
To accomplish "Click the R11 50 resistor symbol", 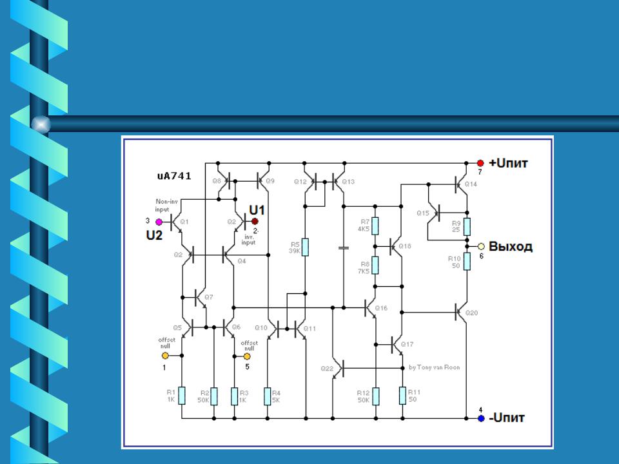I will click(402, 396).
